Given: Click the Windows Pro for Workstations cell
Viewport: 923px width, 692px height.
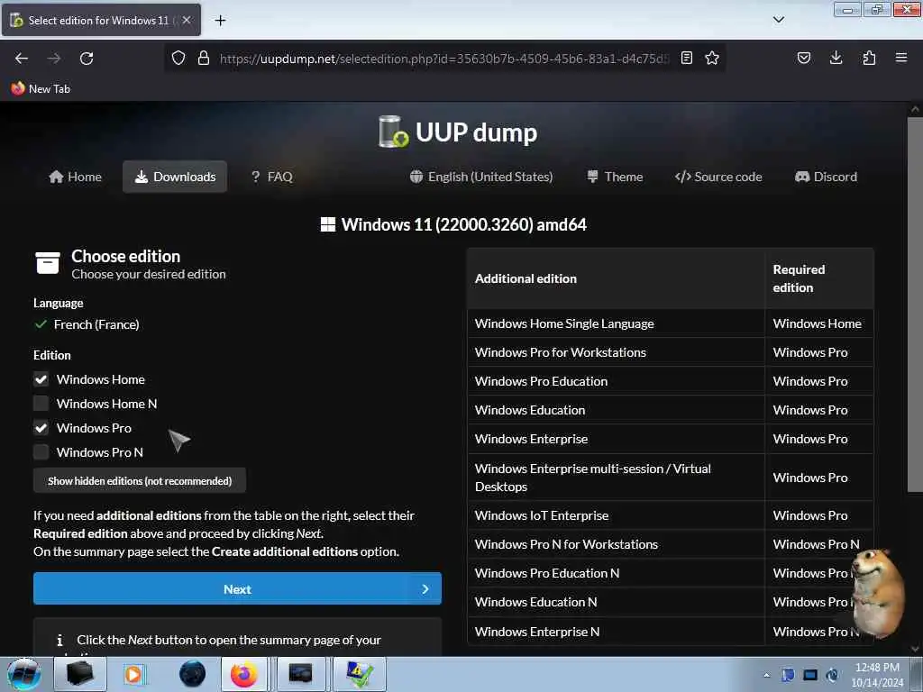Looking at the screenshot, I should [x=616, y=352].
